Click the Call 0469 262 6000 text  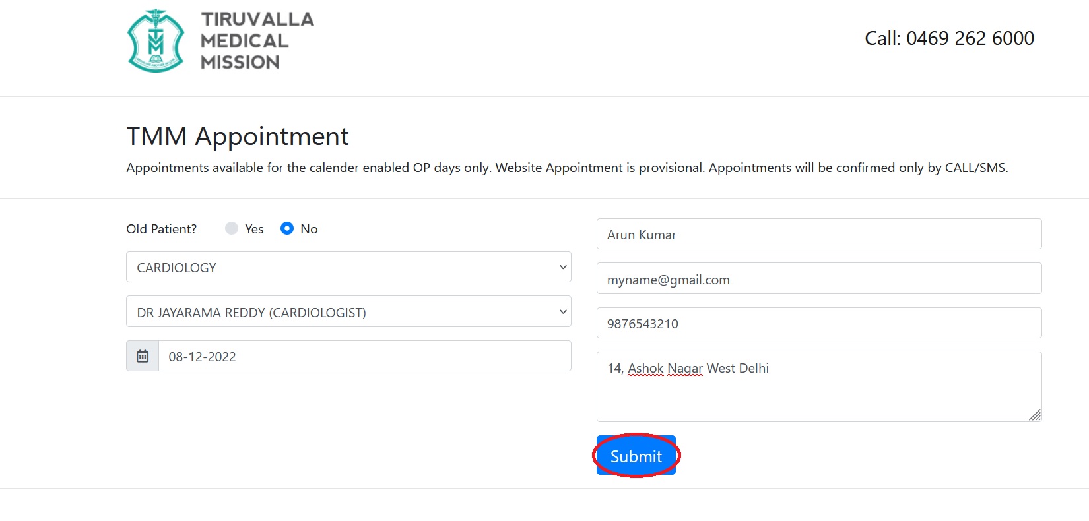949,38
